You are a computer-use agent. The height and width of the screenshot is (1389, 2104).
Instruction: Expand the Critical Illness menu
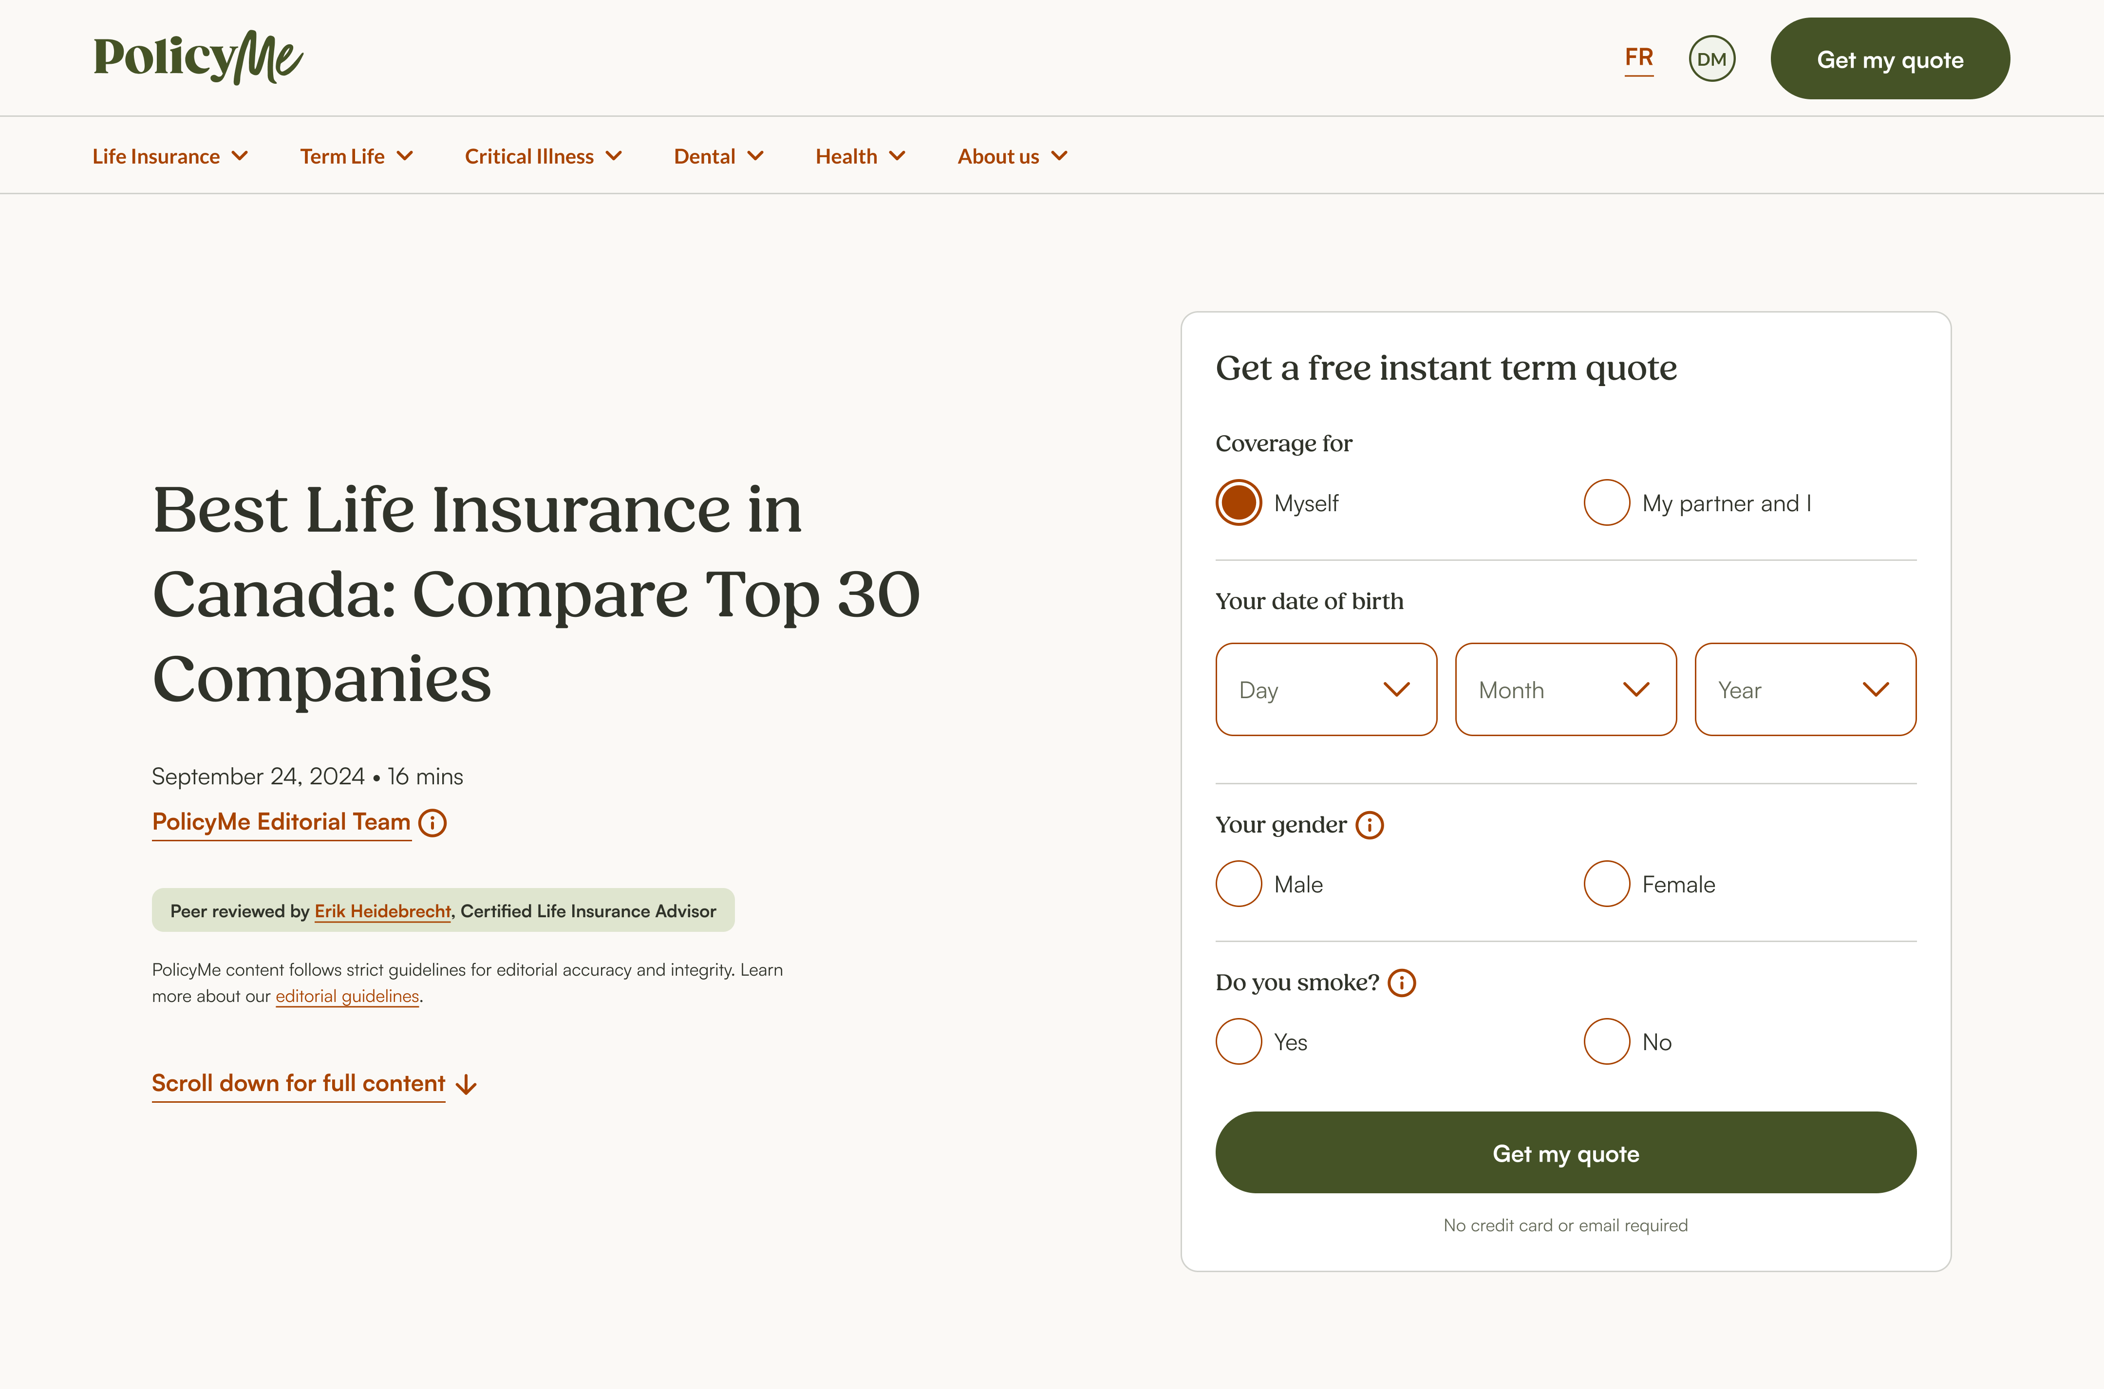tap(543, 157)
